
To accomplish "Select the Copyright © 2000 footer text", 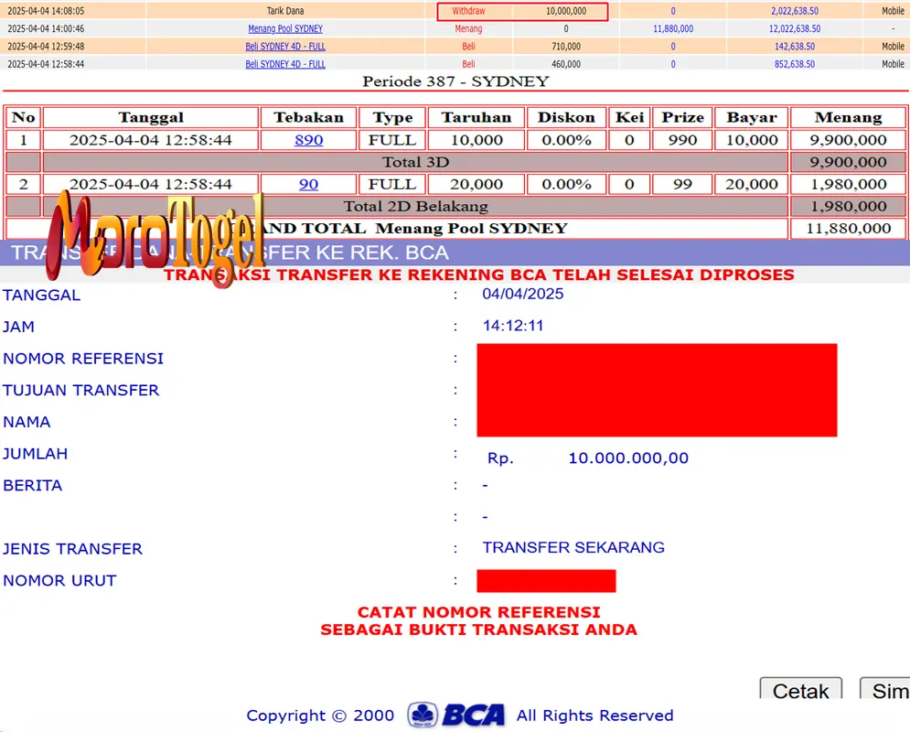I will coord(320,716).
